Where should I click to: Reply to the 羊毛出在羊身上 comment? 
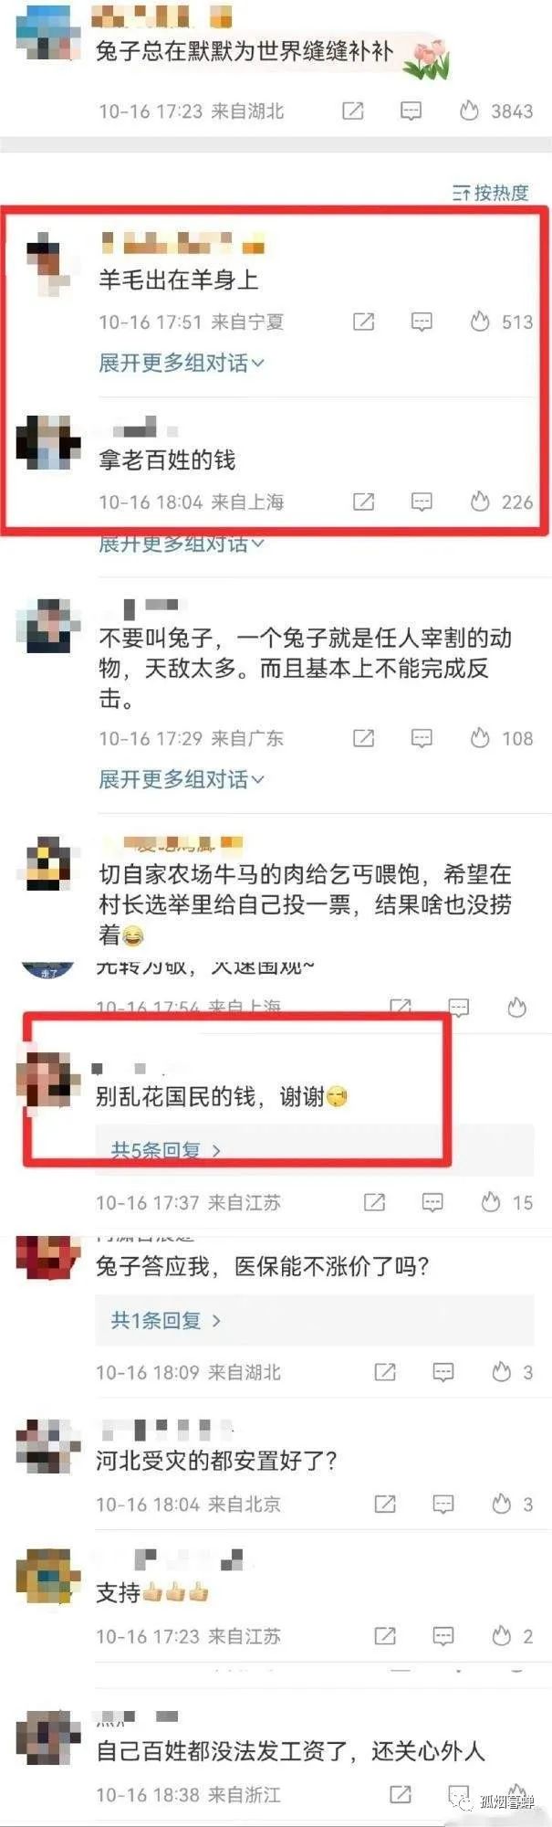tap(422, 322)
